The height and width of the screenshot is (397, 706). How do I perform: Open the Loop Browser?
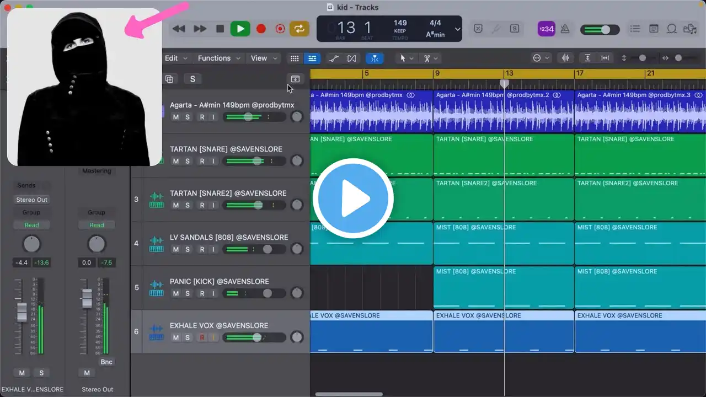[672, 29]
